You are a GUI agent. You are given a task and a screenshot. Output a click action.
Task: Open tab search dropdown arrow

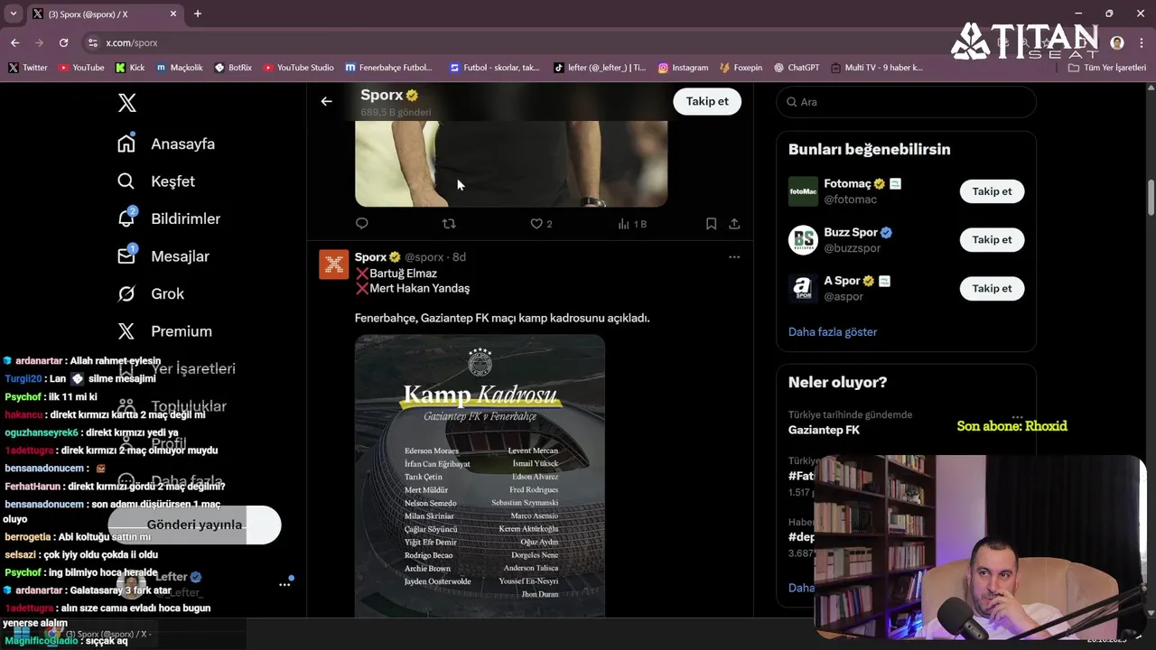point(14,14)
